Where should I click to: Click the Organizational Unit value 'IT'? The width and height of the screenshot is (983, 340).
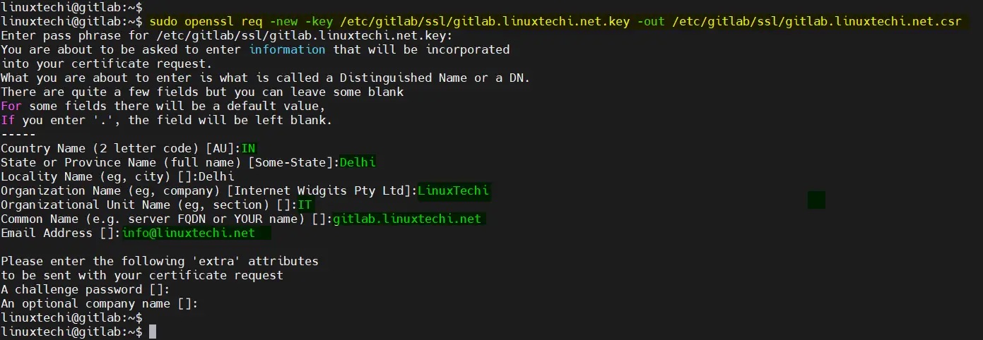click(x=305, y=205)
